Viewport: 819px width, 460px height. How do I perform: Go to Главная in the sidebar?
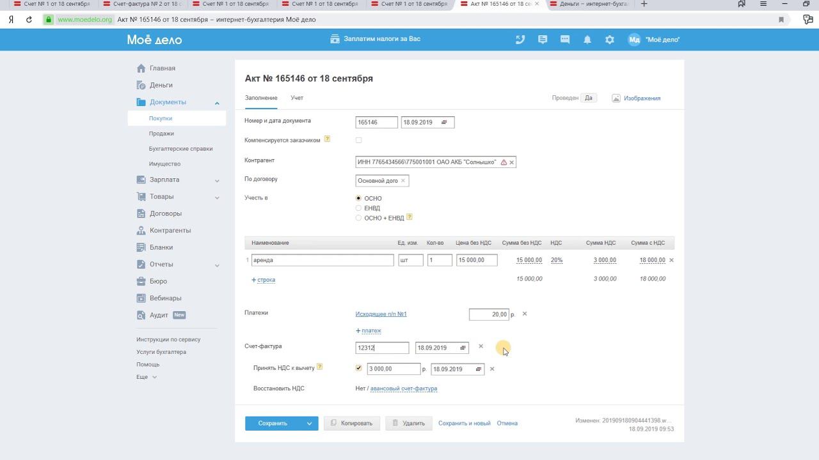click(x=163, y=68)
